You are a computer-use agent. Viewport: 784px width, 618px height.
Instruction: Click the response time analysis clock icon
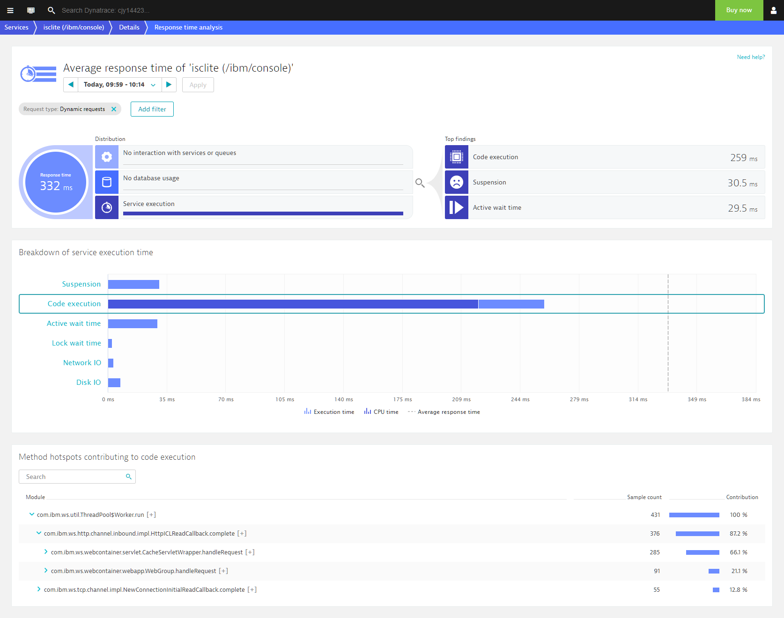click(38, 74)
